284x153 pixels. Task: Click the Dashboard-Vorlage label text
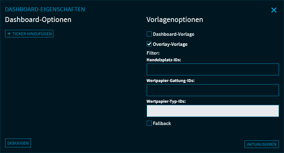tap(174, 34)
